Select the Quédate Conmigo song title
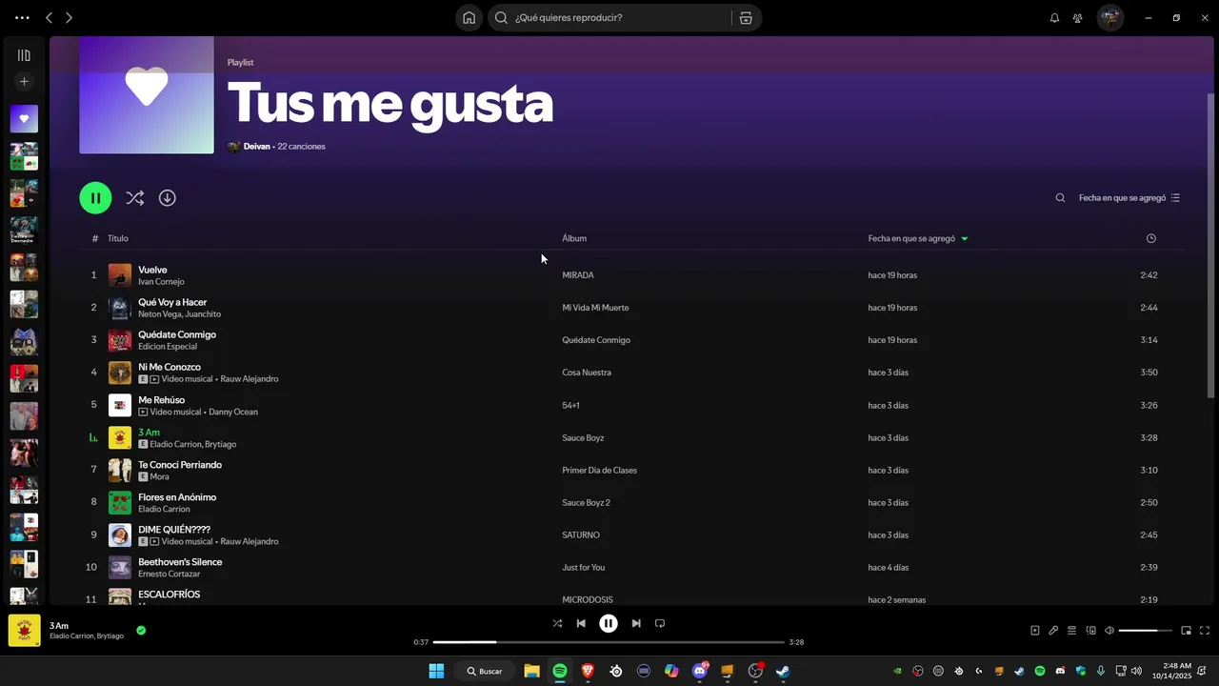This screenshot has width=1219, height=686. pos(177,334)
